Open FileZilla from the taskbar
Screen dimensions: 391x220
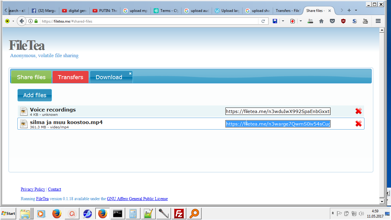(x=179, y=214)
